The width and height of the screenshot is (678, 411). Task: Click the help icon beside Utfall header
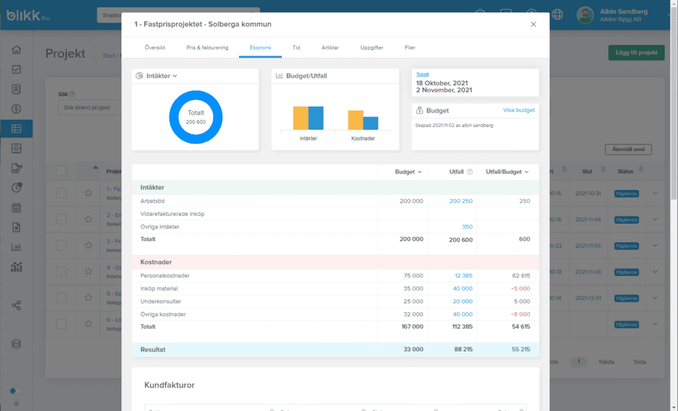pyautogui.click(x=470, y=172)
